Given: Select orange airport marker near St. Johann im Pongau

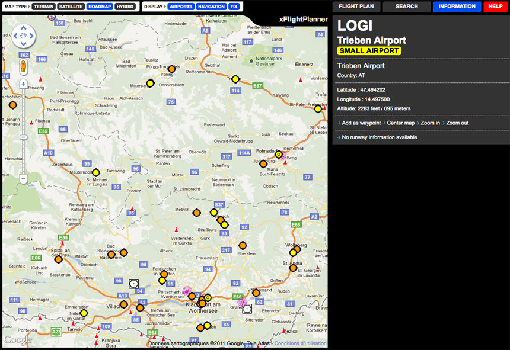Looking at the screenshot, I should [12, 105].
